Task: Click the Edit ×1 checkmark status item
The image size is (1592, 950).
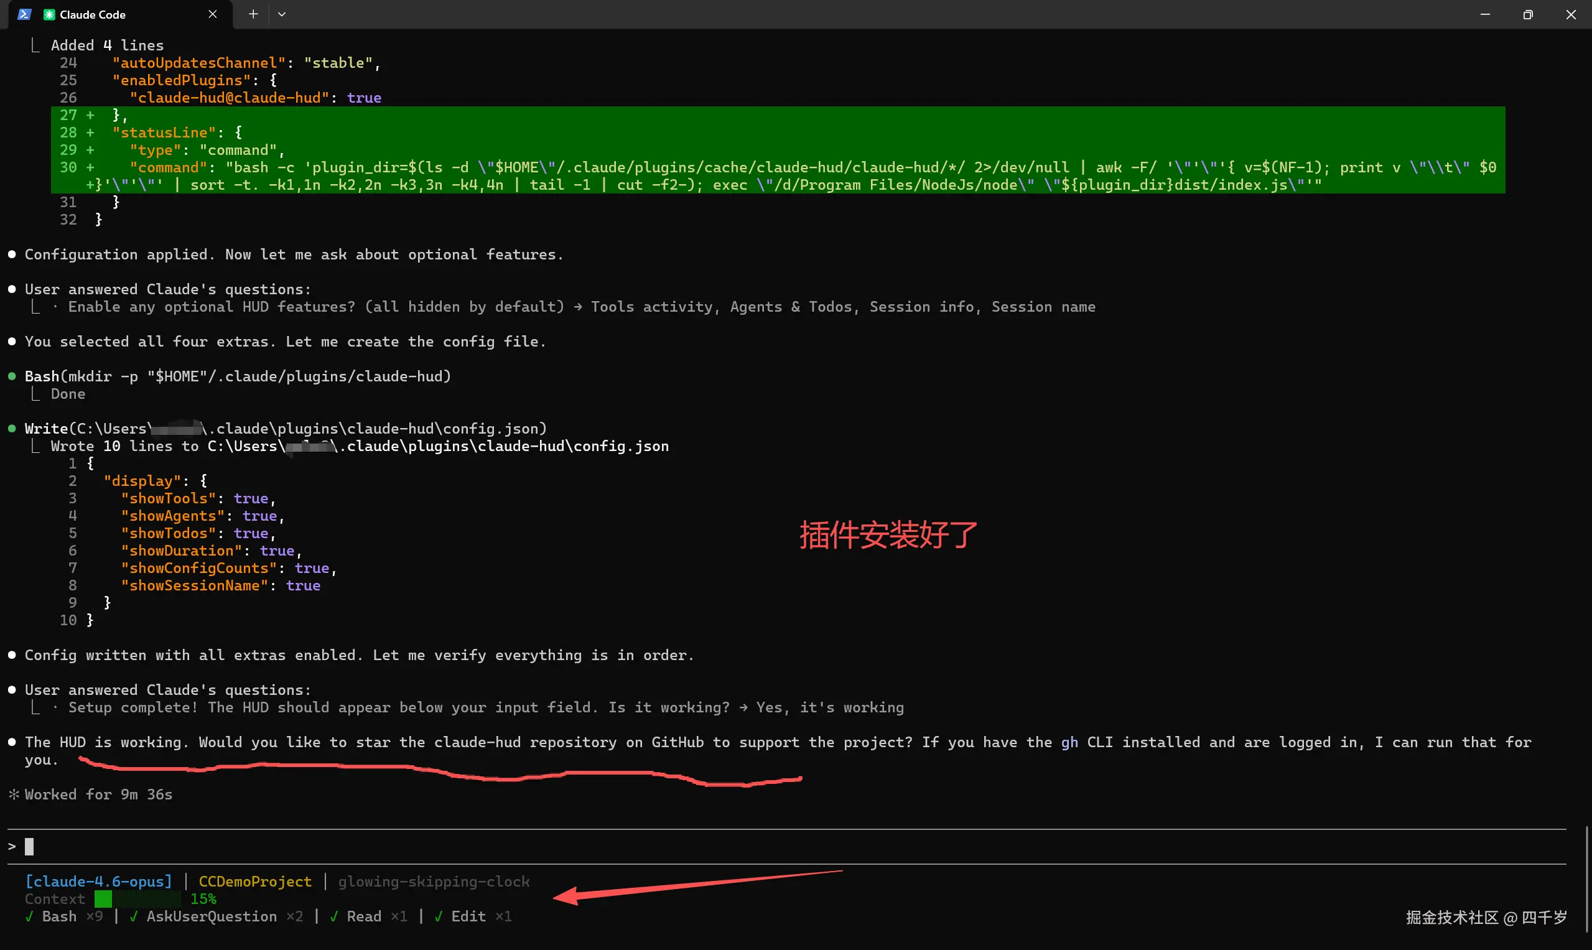Action: (x=439, y=916)
